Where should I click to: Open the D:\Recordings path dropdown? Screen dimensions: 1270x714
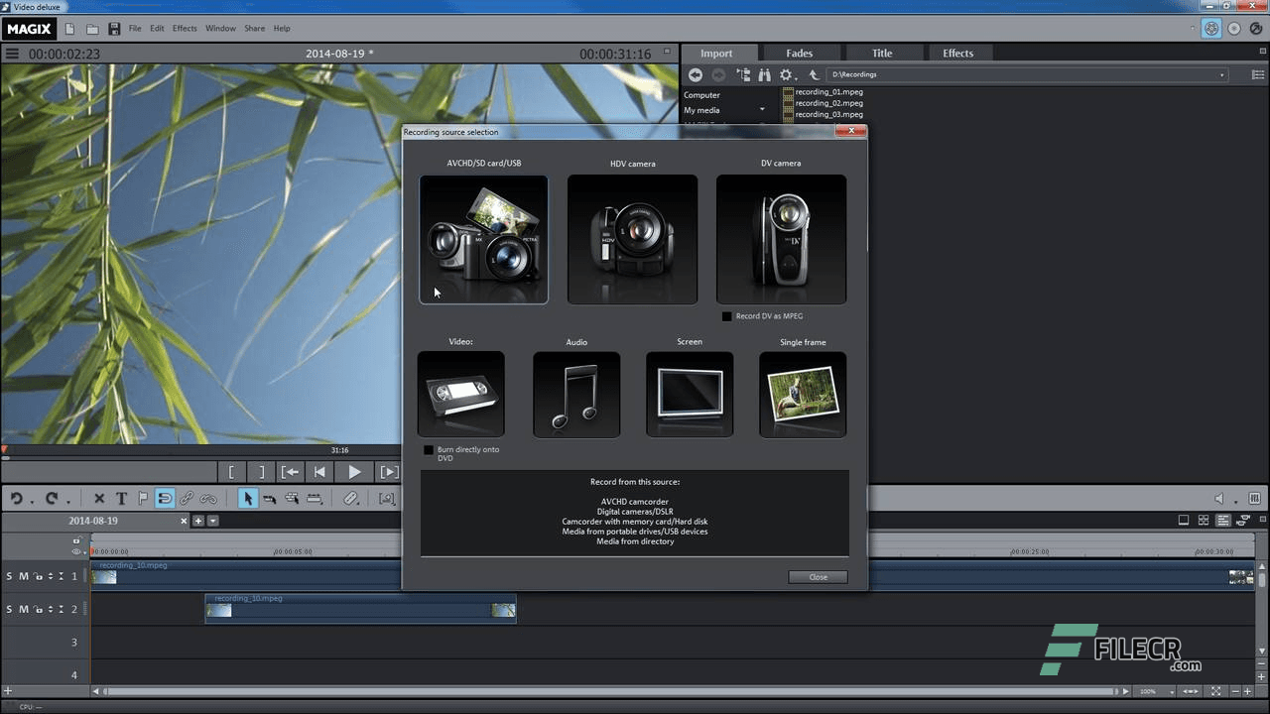click(x=1222, y=73)
